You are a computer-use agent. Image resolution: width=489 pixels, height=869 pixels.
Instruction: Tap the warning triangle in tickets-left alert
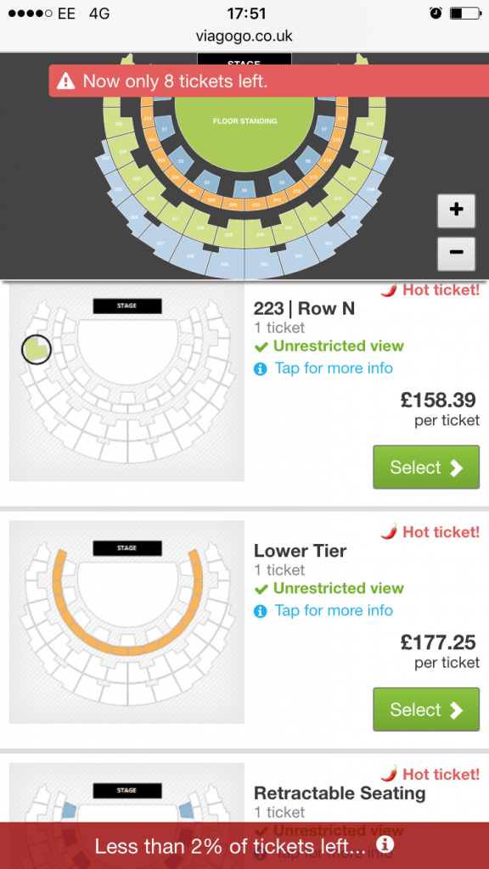coord(65,81)
